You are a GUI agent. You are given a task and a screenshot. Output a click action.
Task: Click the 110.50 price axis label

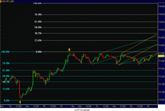pos(161,100)
